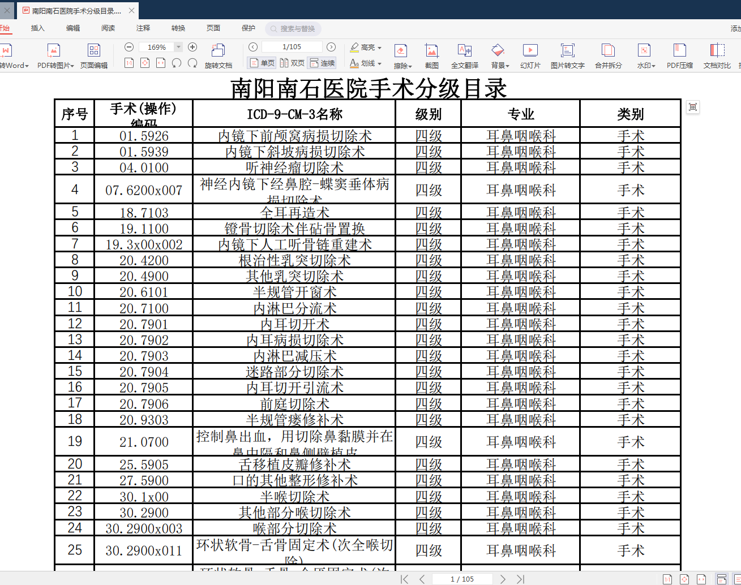
Task: Click the PDF转图片 (PDF to image) icon
Action: pos(54,51)
